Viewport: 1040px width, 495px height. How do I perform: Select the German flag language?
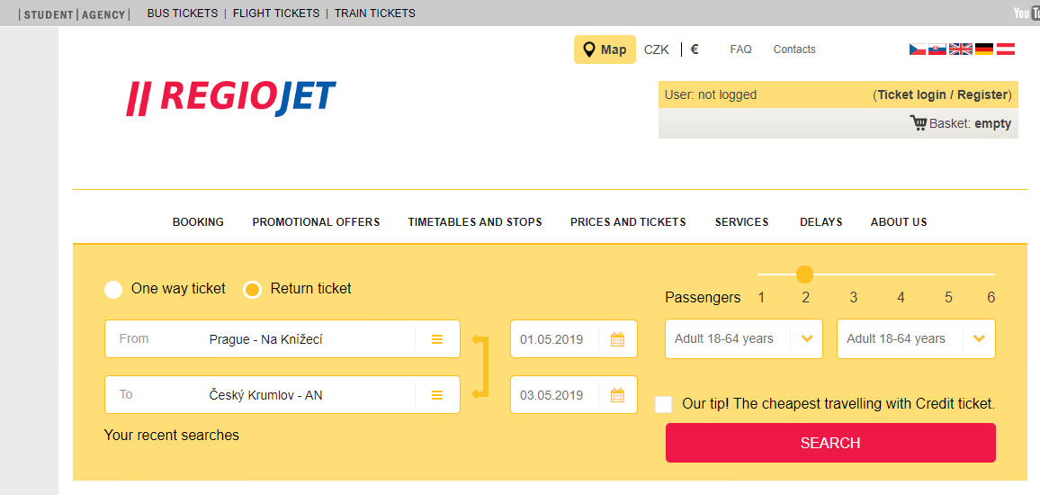tap(984, 49)
